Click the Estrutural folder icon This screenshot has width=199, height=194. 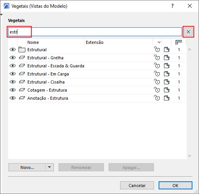tap(22, 50)
